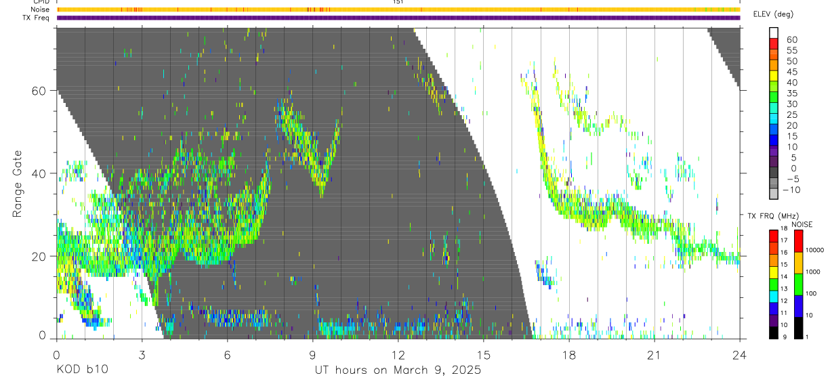Click the x-axis tick label '12'
Image resolution: width=832 pixels, height=384 pixels.
coord(398,355)
